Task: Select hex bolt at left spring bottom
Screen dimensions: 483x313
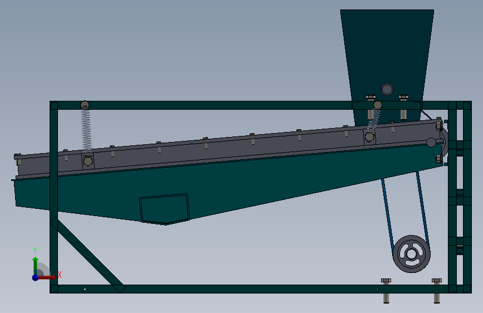Action: pos(88,162)
